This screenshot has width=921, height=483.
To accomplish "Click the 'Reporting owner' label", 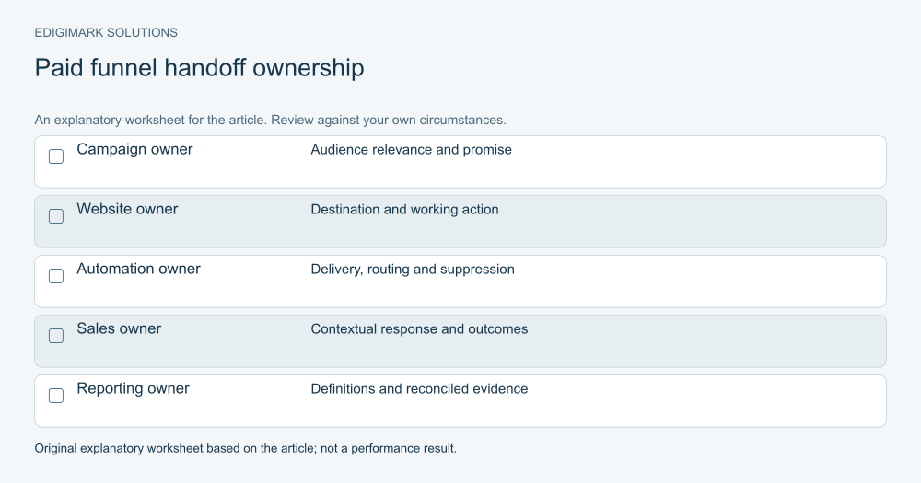I will click(x=133, y=388).
